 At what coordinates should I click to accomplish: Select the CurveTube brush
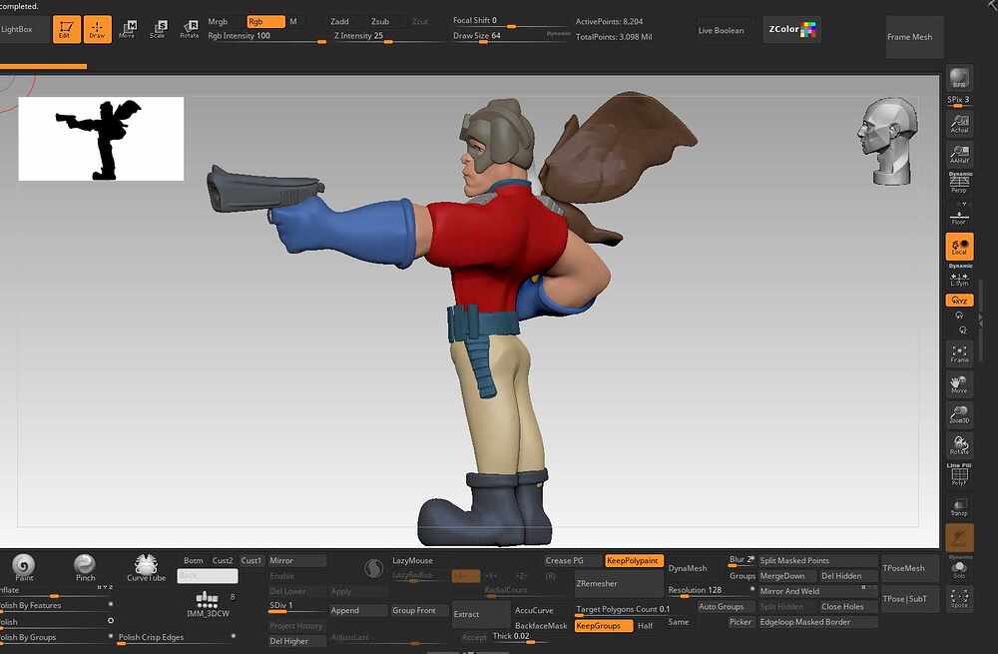tap(146, 567)
